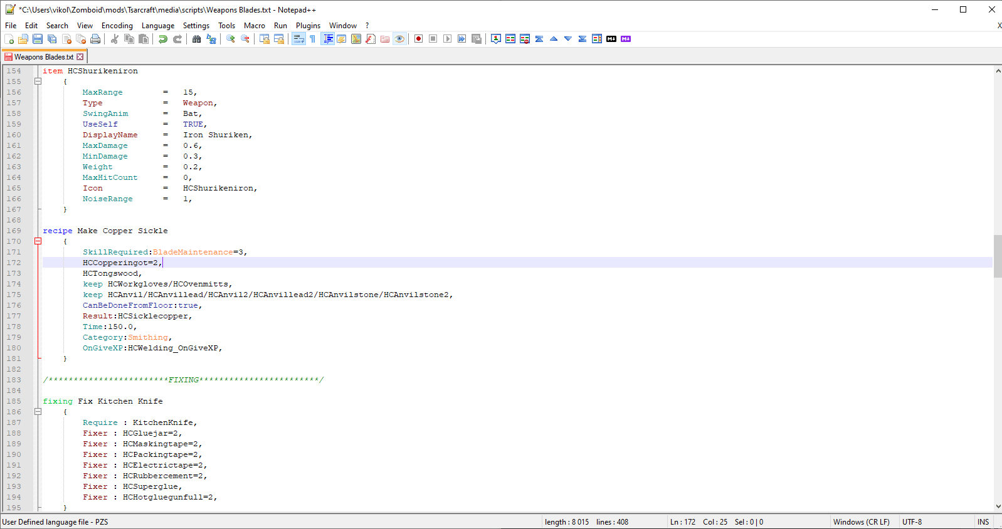
Task: Zoom in using the magnifier plus icon
Action: coord(231,39)
